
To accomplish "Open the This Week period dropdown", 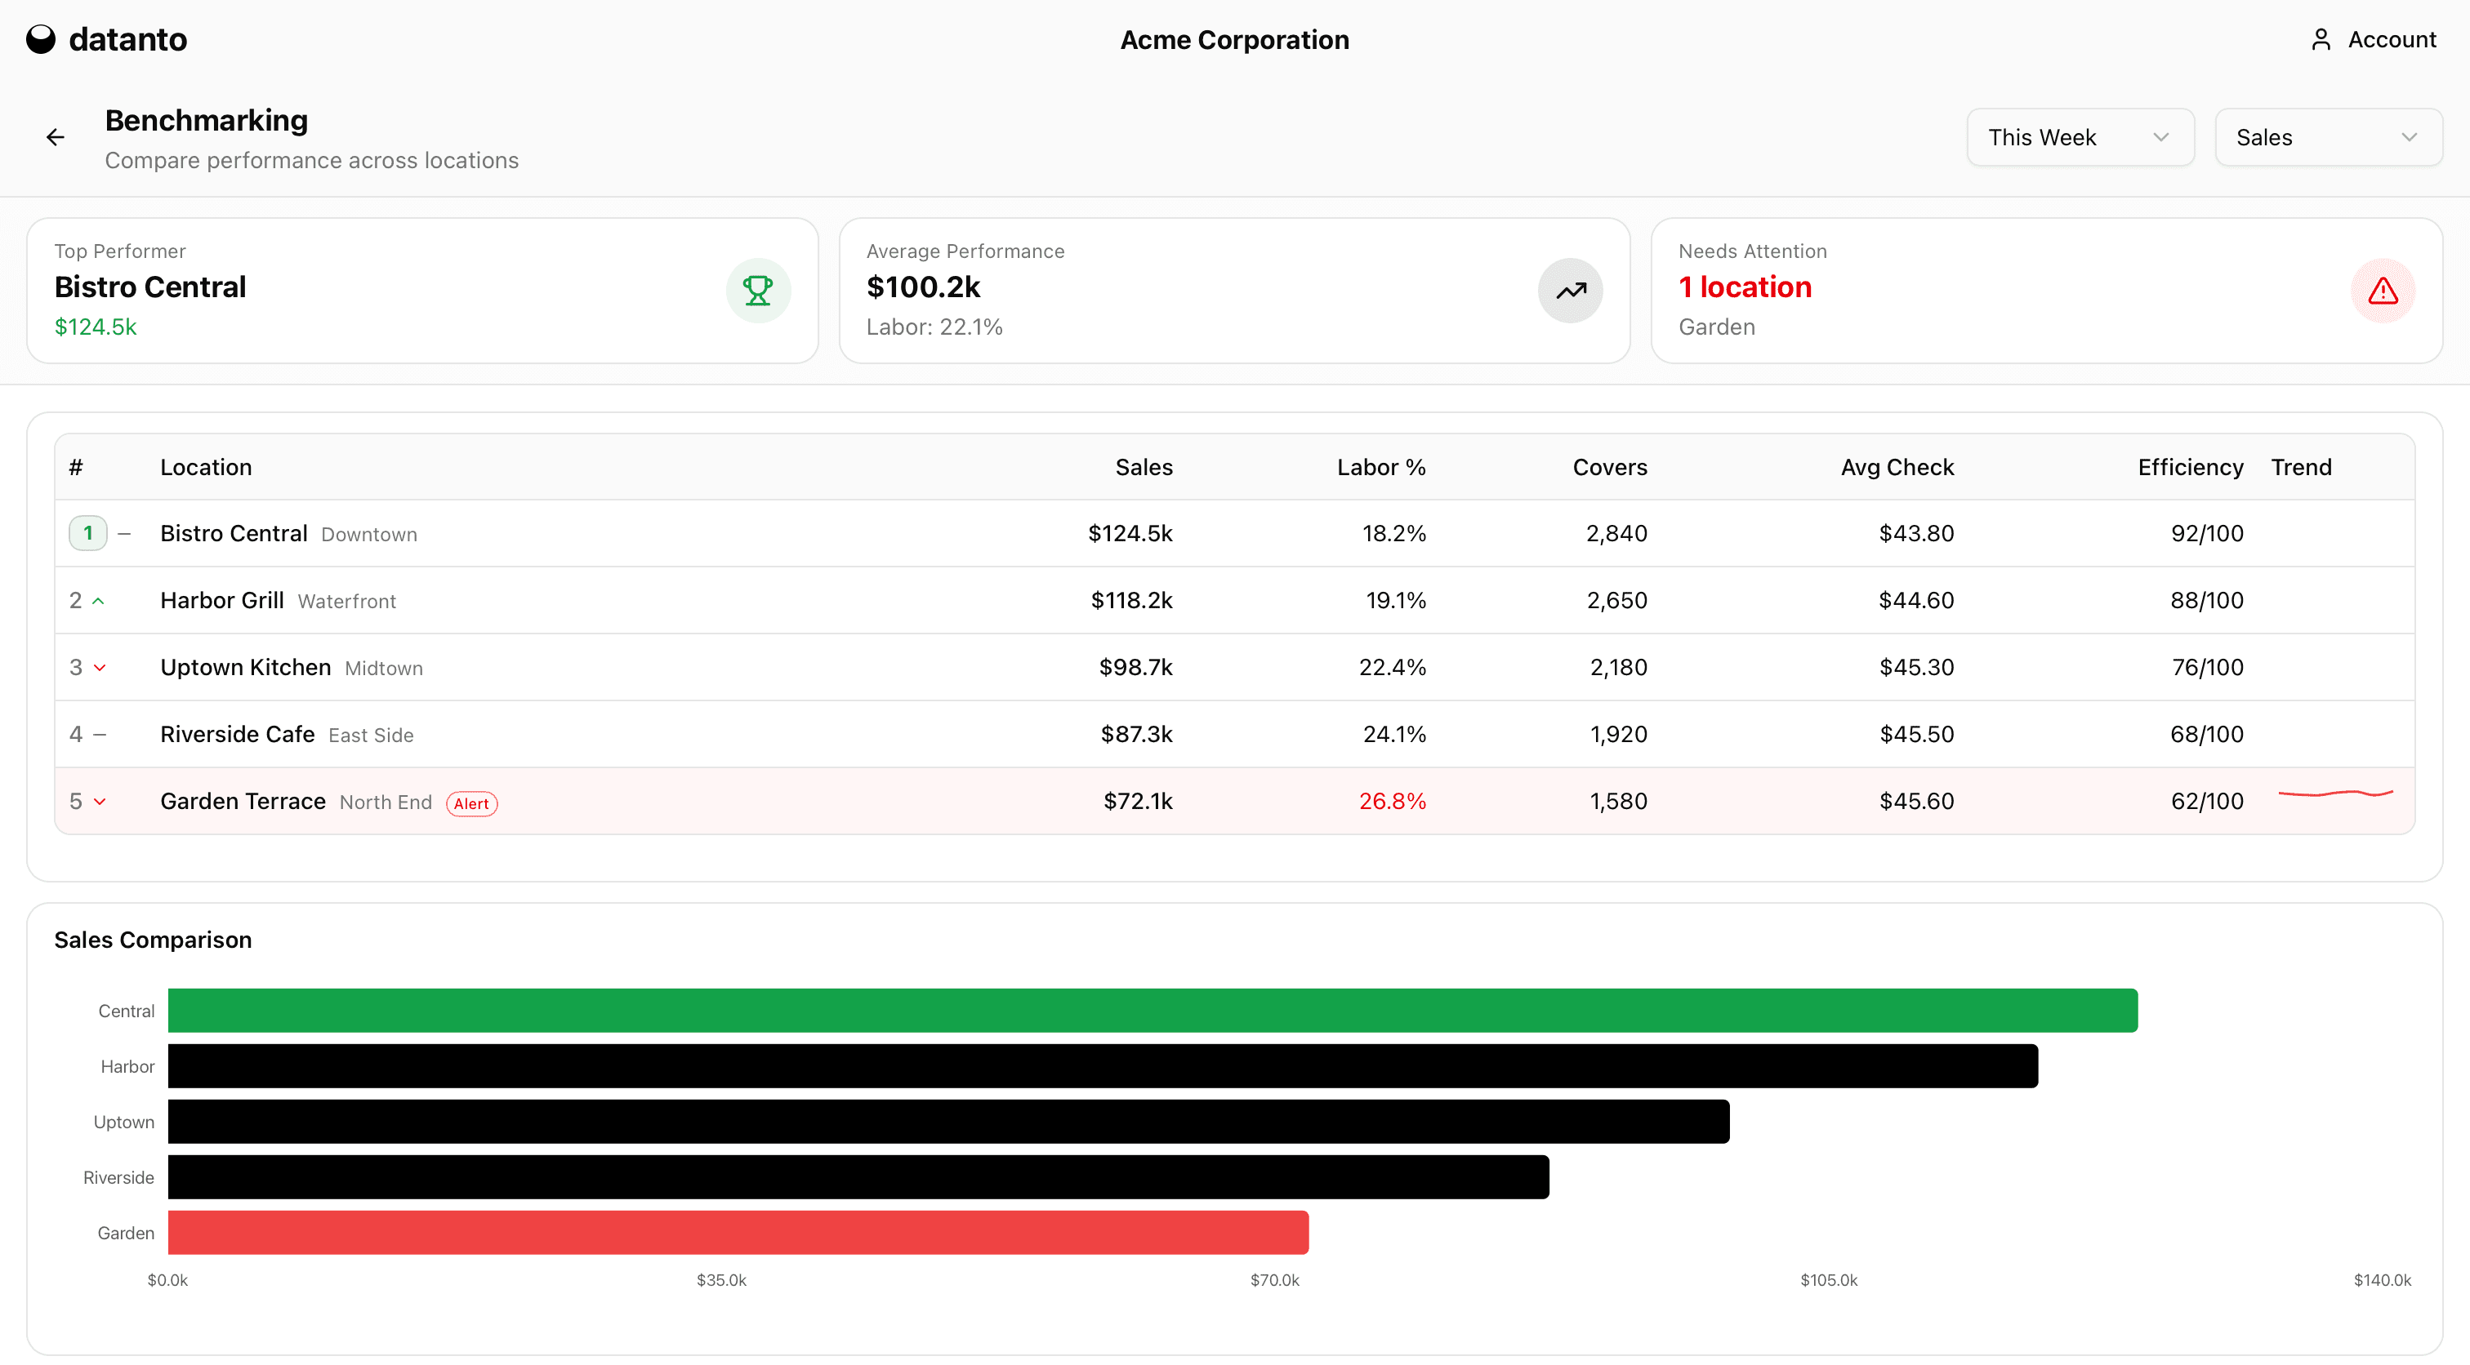I will click(2079, 137).
